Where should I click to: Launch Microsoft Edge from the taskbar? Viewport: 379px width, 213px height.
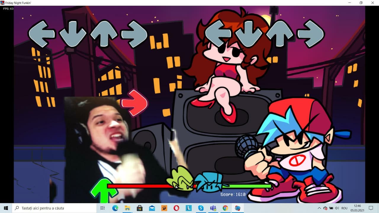115,208
